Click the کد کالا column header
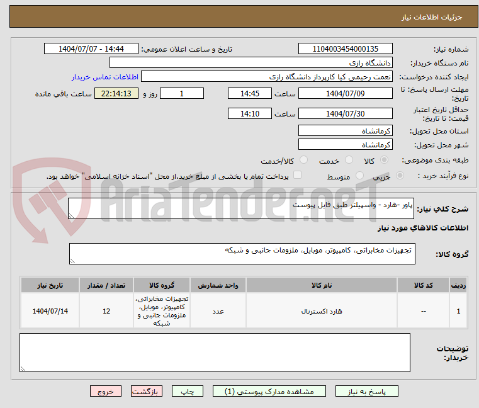 (x=423, y=285)
